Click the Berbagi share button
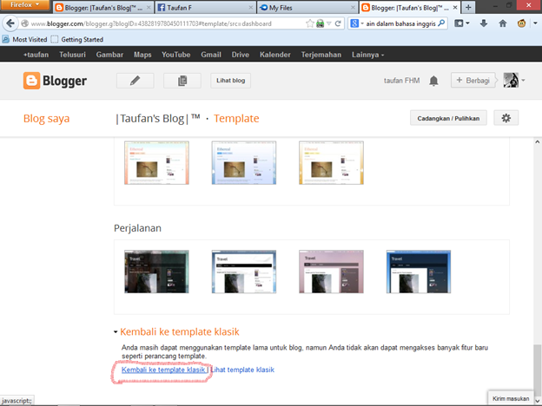The width and height of the screenshot is (542, 406). click(473, 81)
